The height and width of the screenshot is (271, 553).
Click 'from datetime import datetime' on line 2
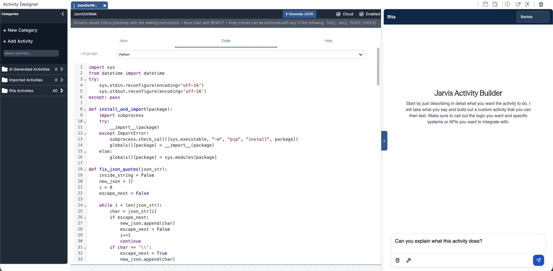(x=127, y=73)
